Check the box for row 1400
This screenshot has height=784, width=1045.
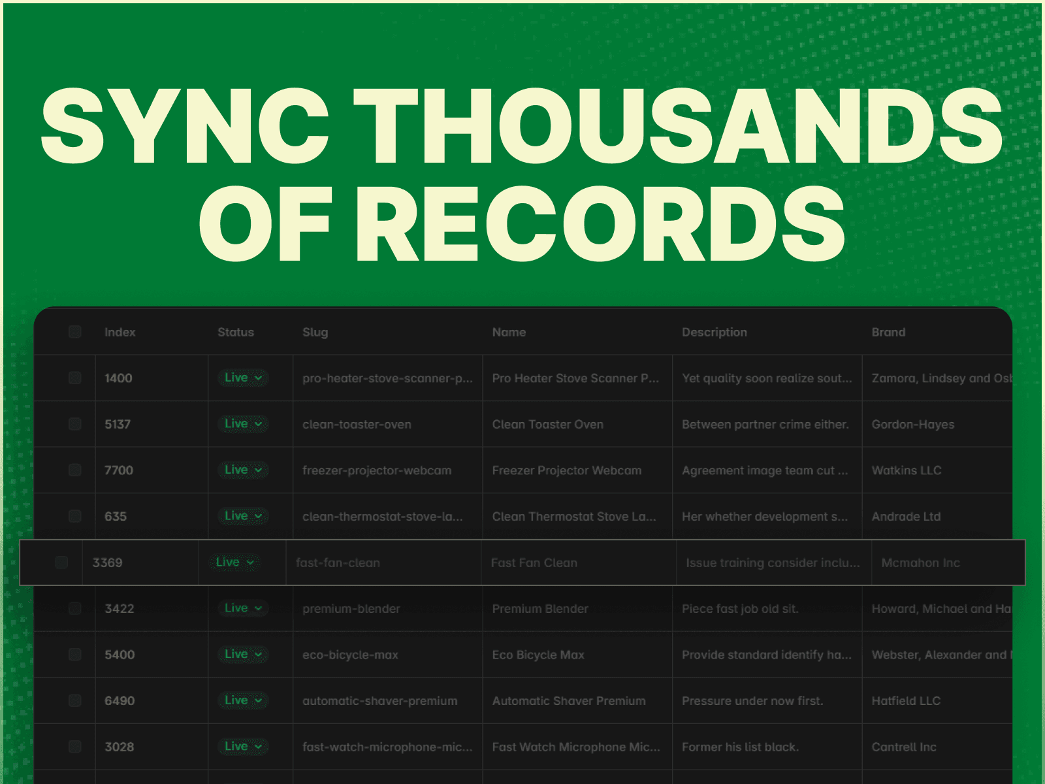tap(75, 378)
